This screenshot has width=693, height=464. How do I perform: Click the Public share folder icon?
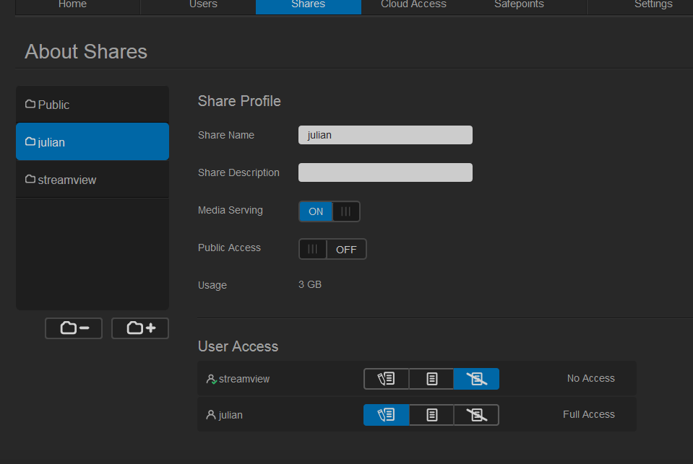[30, 104]
